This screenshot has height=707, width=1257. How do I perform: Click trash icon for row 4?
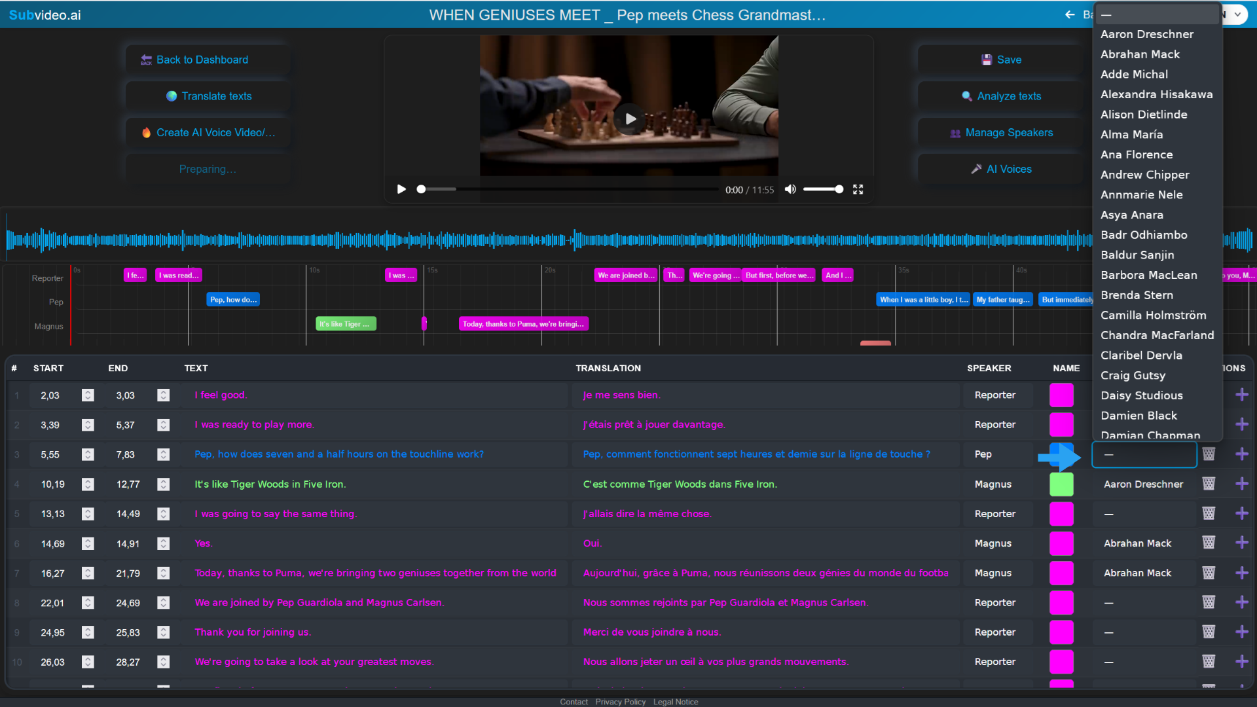point(1209,484)
